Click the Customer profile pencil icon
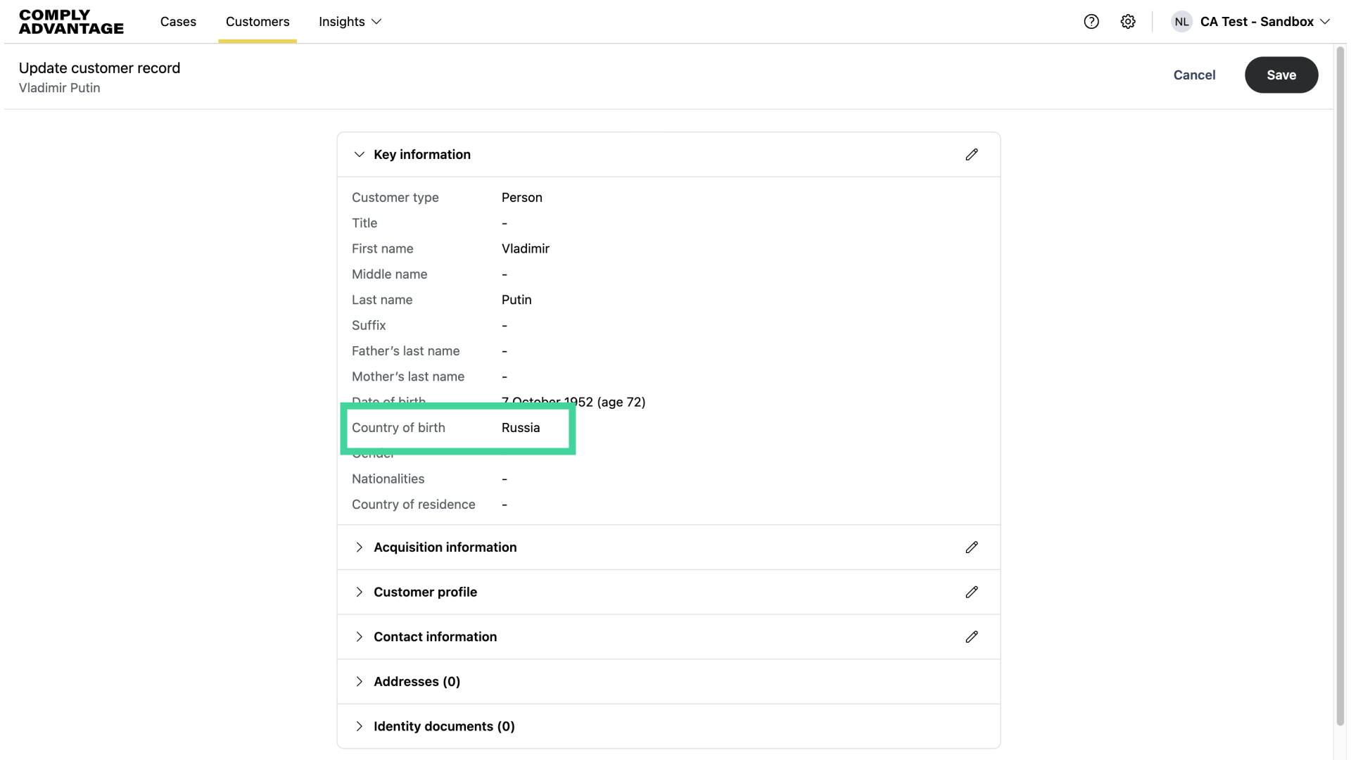 click(972, 592)
